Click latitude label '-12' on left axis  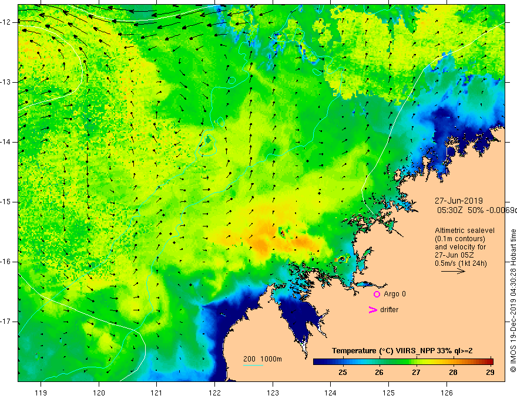click(6, 22)
